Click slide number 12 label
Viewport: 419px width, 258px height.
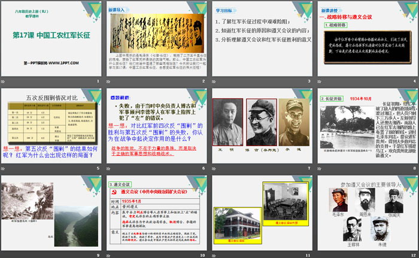(x=414, y=256)
